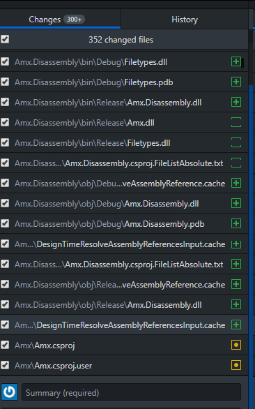Viewport: 255px width, 409px height.
Task: Select obj\Debug\Amx.Disassembly.dll file row
Action: click(x=124, y=204)
